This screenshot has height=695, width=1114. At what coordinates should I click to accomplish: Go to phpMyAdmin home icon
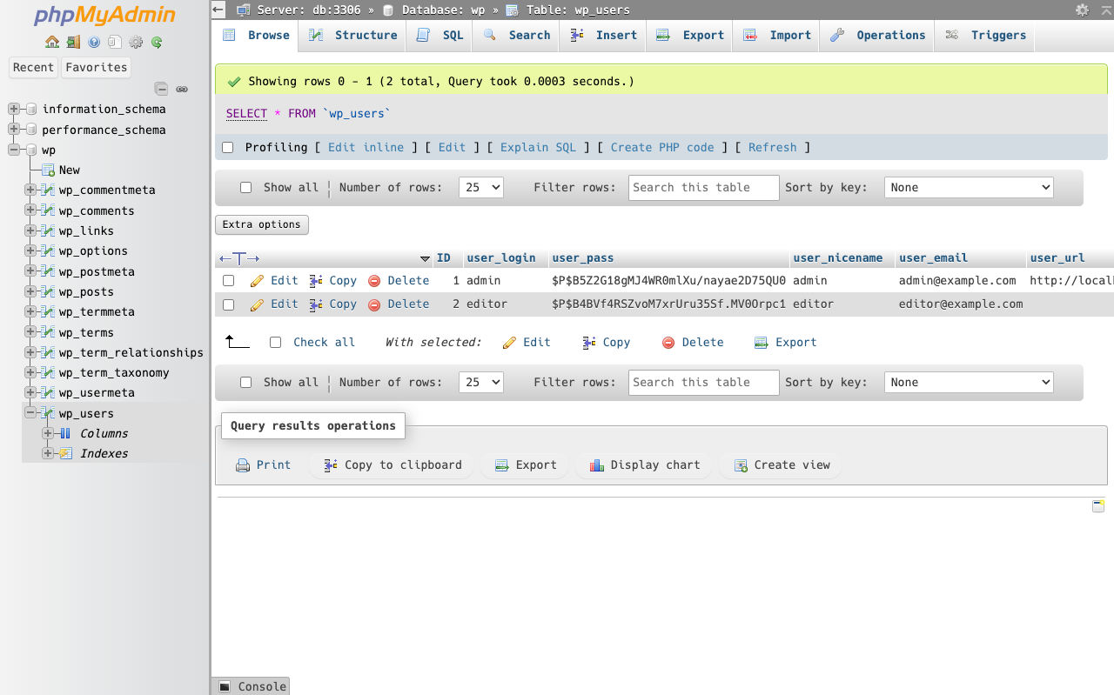(x=52, y=42)
